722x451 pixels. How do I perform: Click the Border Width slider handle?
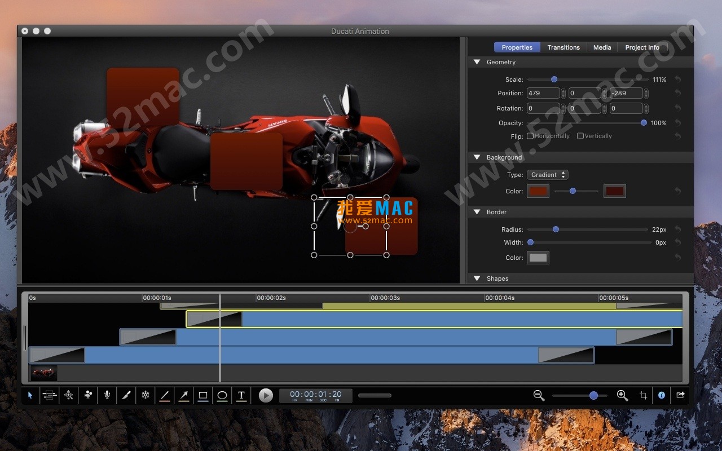pos(530,242)
